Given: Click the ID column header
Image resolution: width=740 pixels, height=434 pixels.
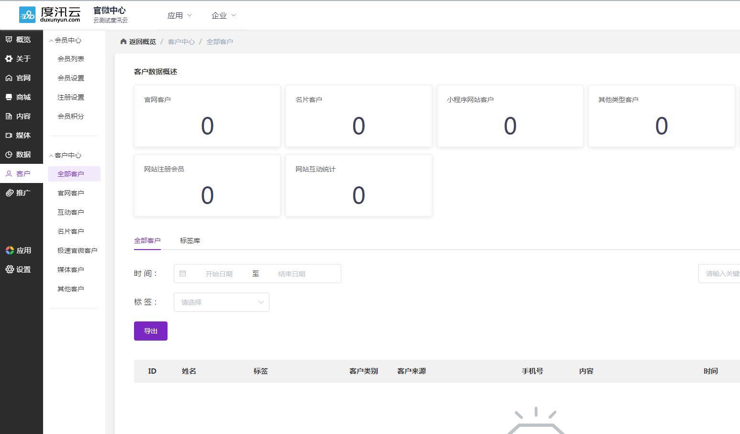Looking at the screenshot, I should coord(152,371).
